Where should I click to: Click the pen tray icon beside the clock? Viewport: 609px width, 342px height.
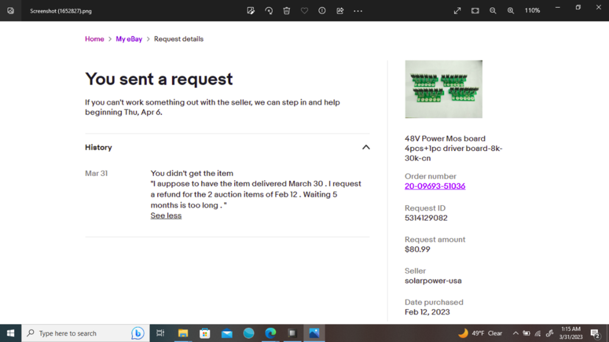click(x=549, y=333)
